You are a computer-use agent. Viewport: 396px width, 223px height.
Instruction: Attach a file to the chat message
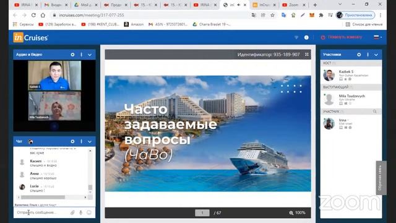(72, 212)
